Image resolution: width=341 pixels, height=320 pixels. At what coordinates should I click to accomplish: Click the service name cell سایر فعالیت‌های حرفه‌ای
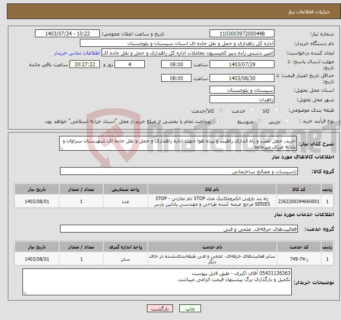[x=212, y=259]
